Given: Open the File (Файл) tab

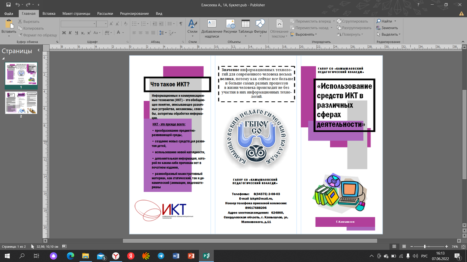Looking at the screenshot, I should coord(9,14).
